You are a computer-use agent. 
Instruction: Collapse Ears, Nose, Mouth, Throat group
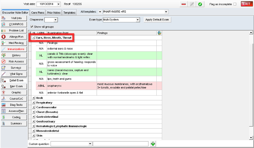[33, 38]
